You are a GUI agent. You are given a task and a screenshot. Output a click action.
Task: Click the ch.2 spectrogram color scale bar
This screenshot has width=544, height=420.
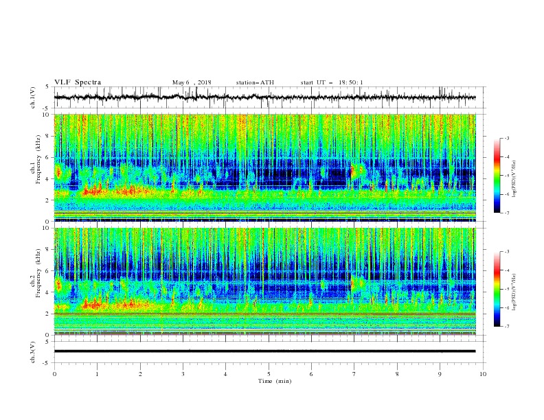point(497,289)
